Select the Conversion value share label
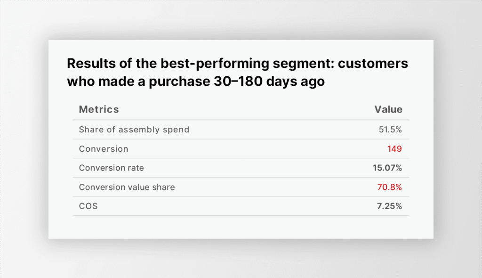Image resolution: width=482 pixels, height=278 pixels. [127, 187]
